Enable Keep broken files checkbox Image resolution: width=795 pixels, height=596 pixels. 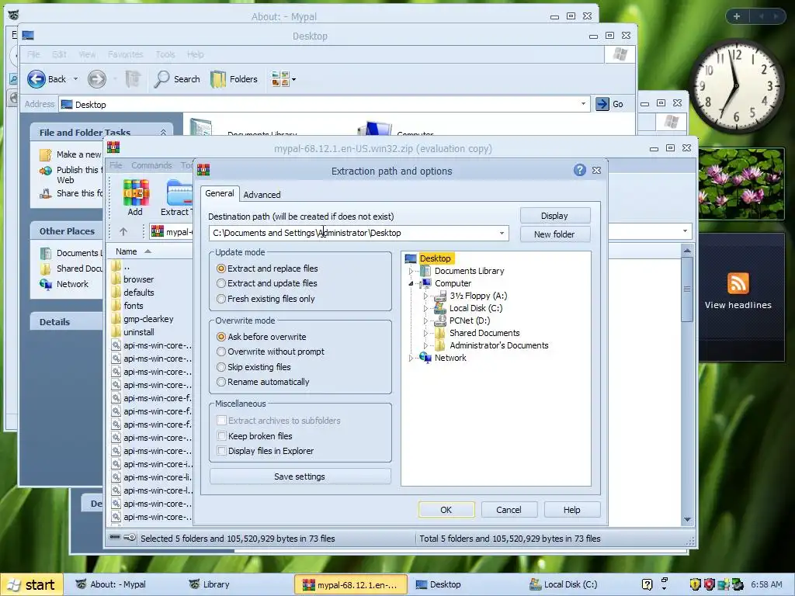point(221,435)
